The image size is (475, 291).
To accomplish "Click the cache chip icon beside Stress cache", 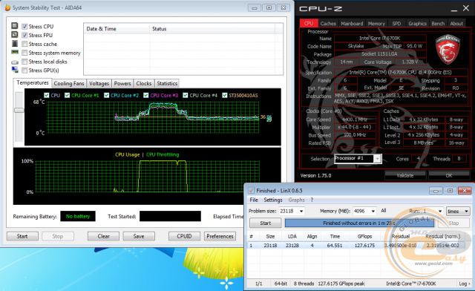I will [15, 43].
